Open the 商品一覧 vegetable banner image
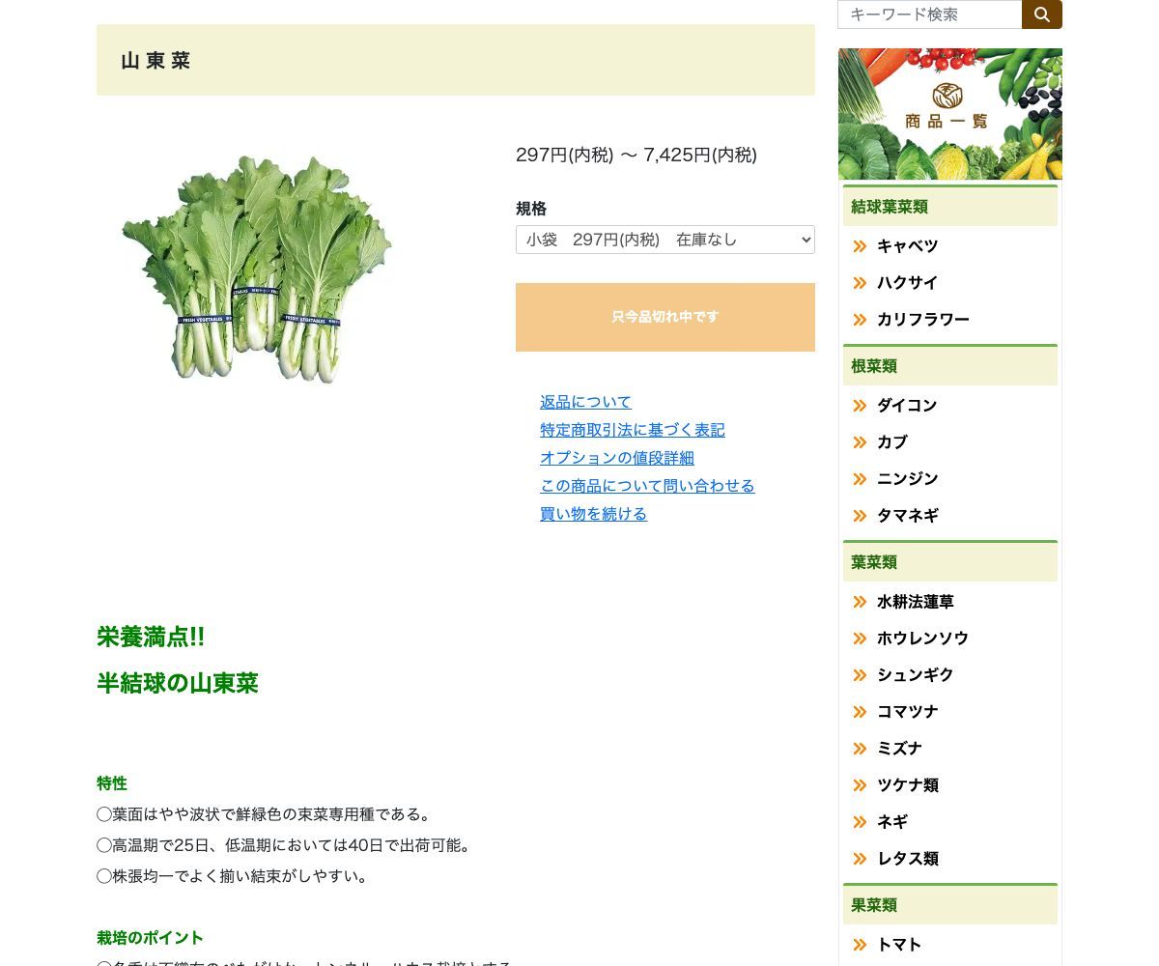Image resolution: width=1159 pixels, height=966 pixels. (x=949, y=113)
